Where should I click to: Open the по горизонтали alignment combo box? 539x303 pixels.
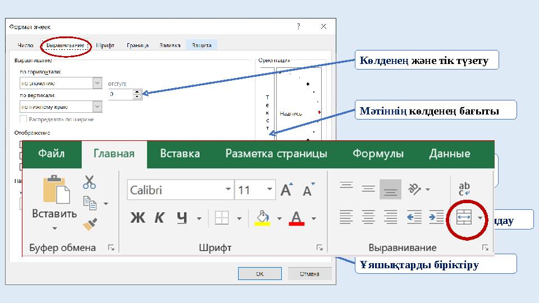61,83
